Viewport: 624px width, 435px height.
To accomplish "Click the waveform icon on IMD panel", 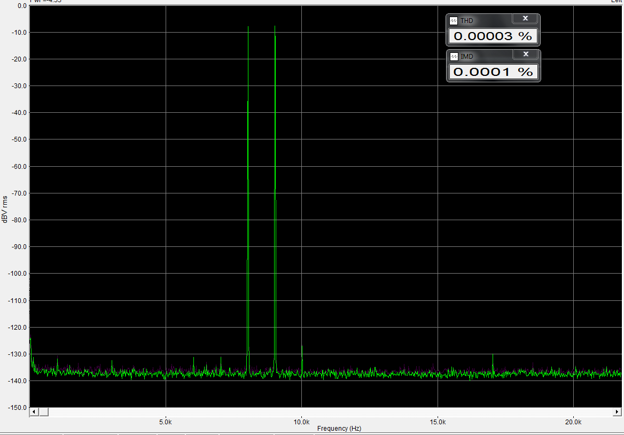I will (454, 57).
